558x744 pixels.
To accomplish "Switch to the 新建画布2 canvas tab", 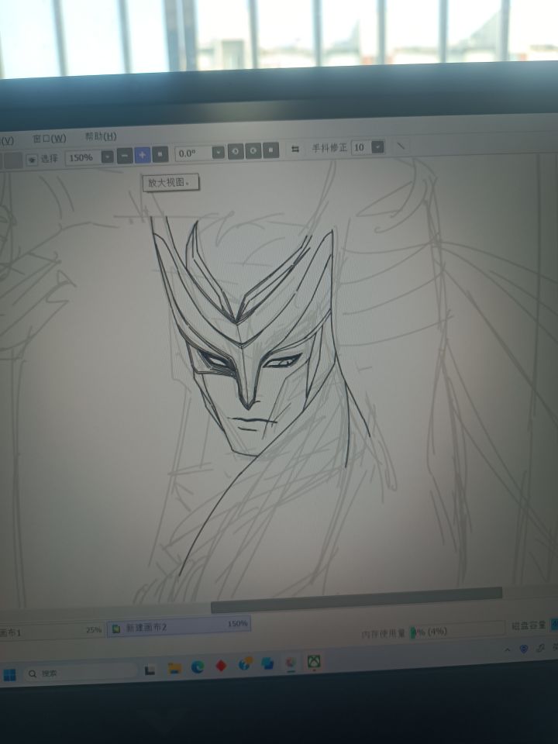I will pos(178,626).
